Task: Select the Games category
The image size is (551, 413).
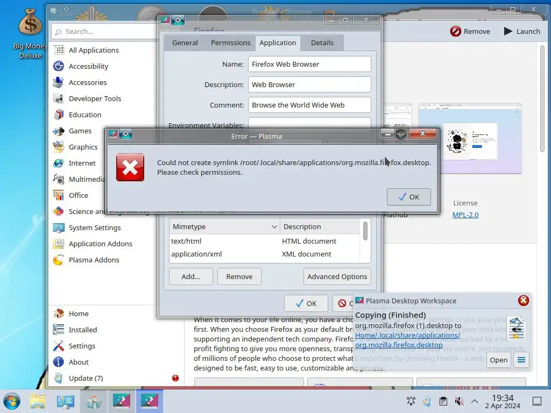Action: tap(80, 131)
